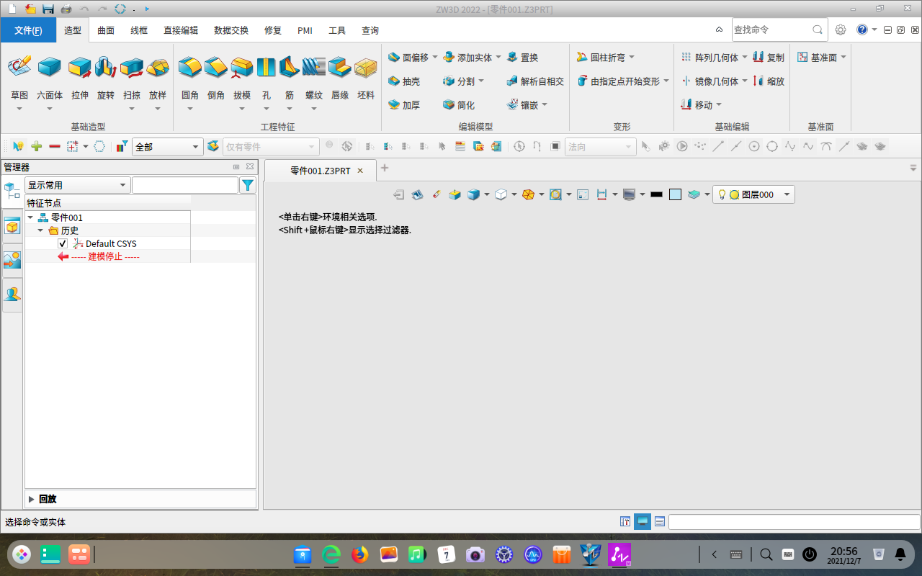The width and height of the screenshot is (922, 576).
Task: Activate the 抽壳 (Shell) feature
Action: [406, 81]
